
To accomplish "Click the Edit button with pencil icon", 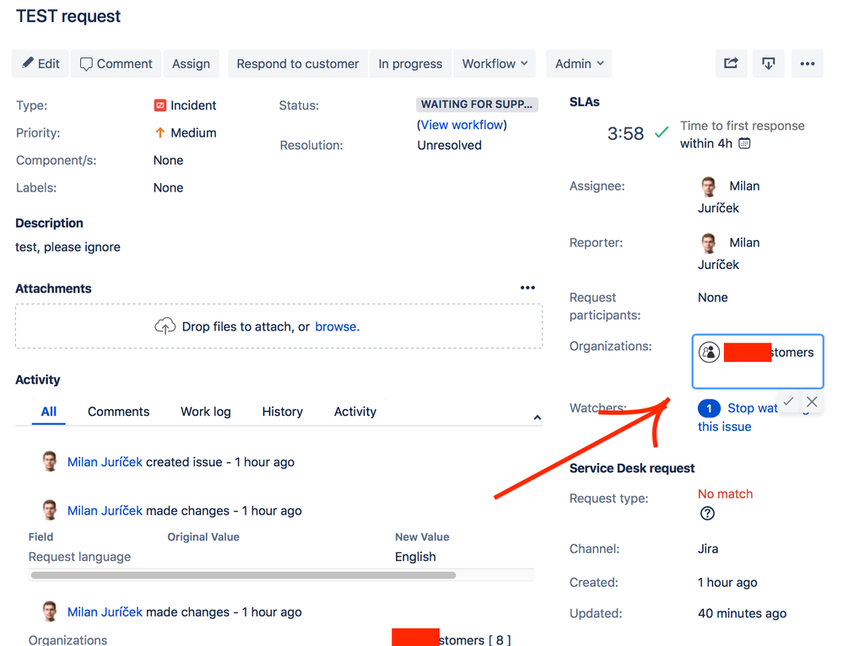I will 41,64.
